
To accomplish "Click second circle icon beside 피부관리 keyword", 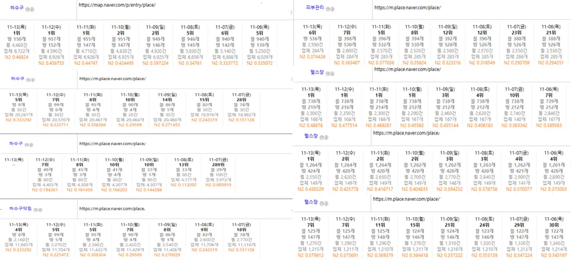I will (x=332, y=9).
